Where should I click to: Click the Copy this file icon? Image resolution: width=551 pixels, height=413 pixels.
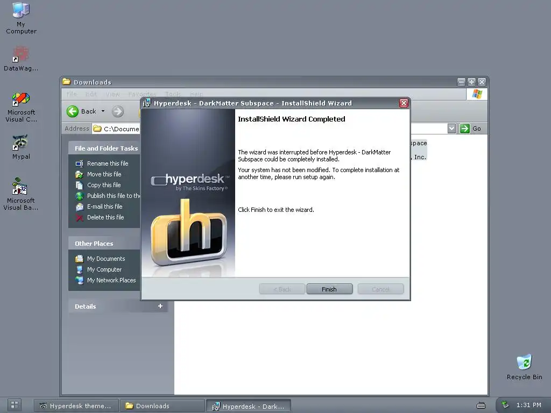[80, 185]
